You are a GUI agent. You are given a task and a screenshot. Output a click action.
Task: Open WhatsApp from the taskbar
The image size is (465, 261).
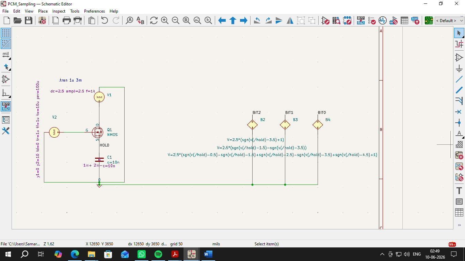click(142, 254)
